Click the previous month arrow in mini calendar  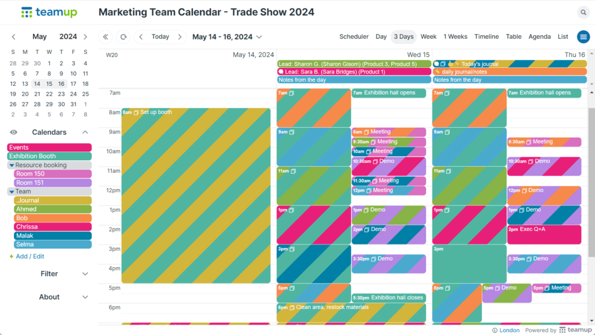(13, 36)
